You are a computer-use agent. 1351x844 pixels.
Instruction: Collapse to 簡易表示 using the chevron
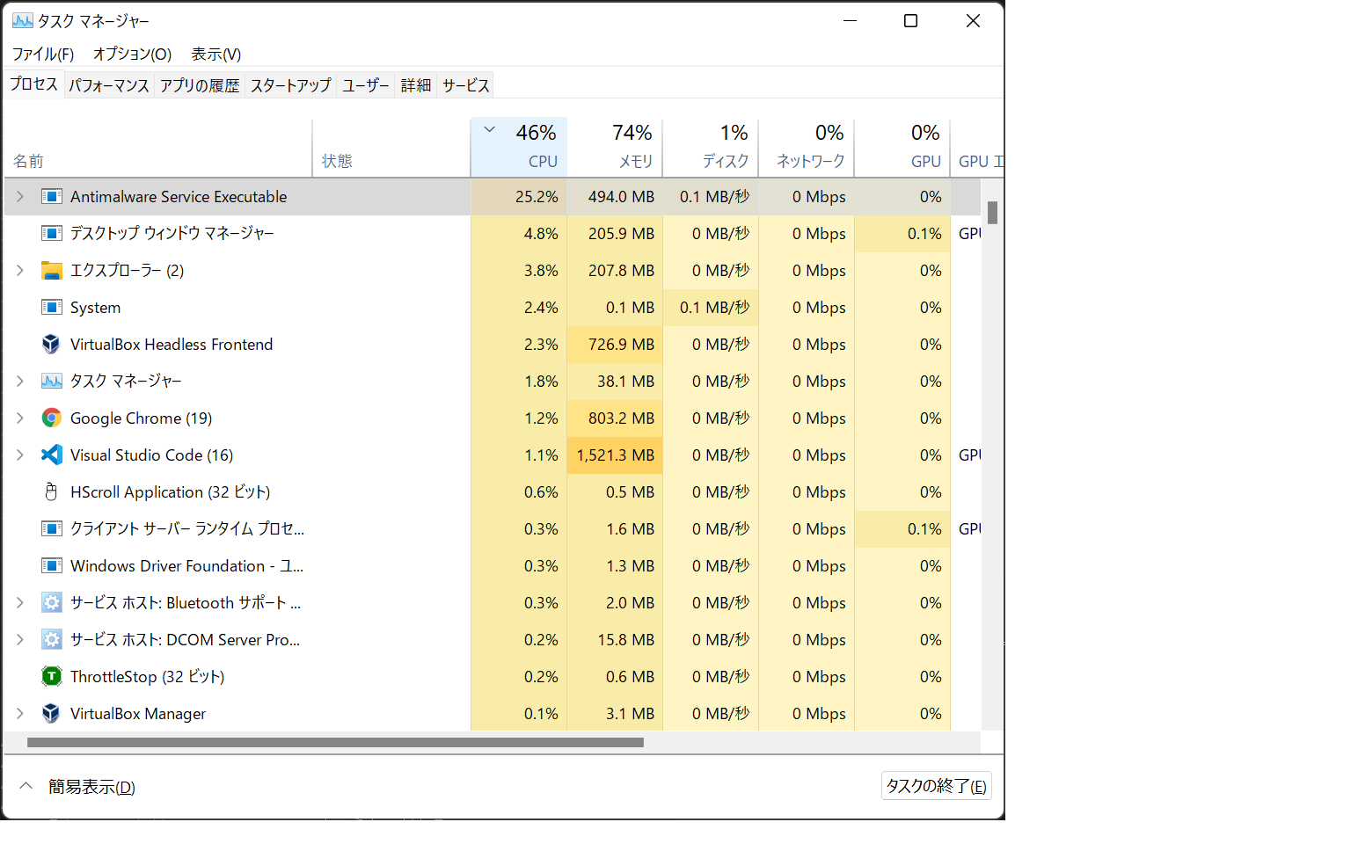pos(26,786)
